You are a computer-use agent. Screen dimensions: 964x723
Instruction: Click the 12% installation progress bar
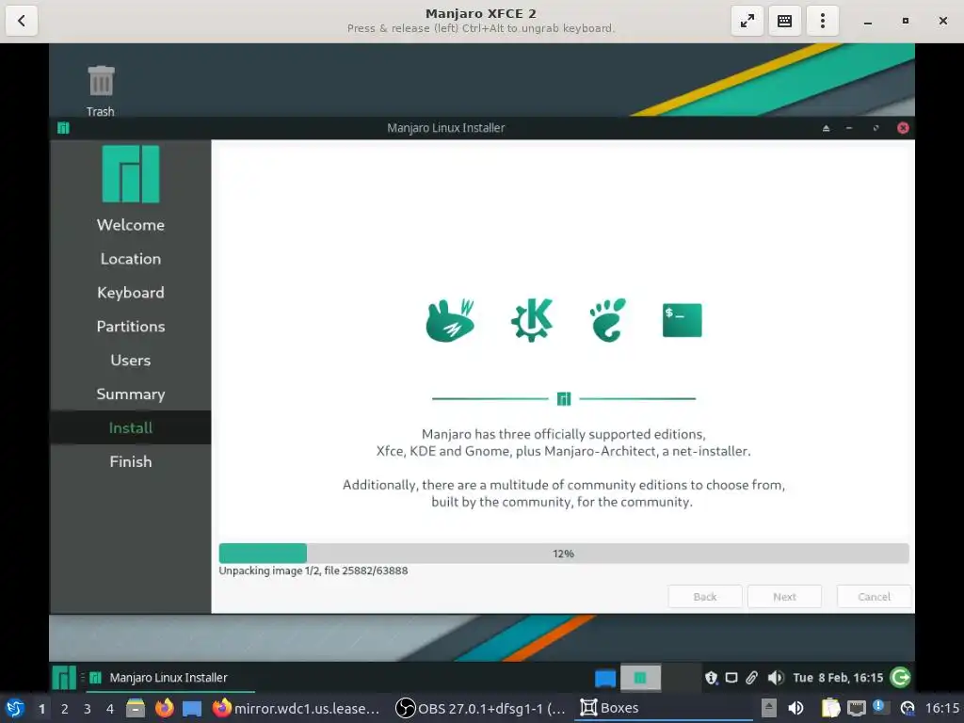pyautogui.click(x=564, y=554)
